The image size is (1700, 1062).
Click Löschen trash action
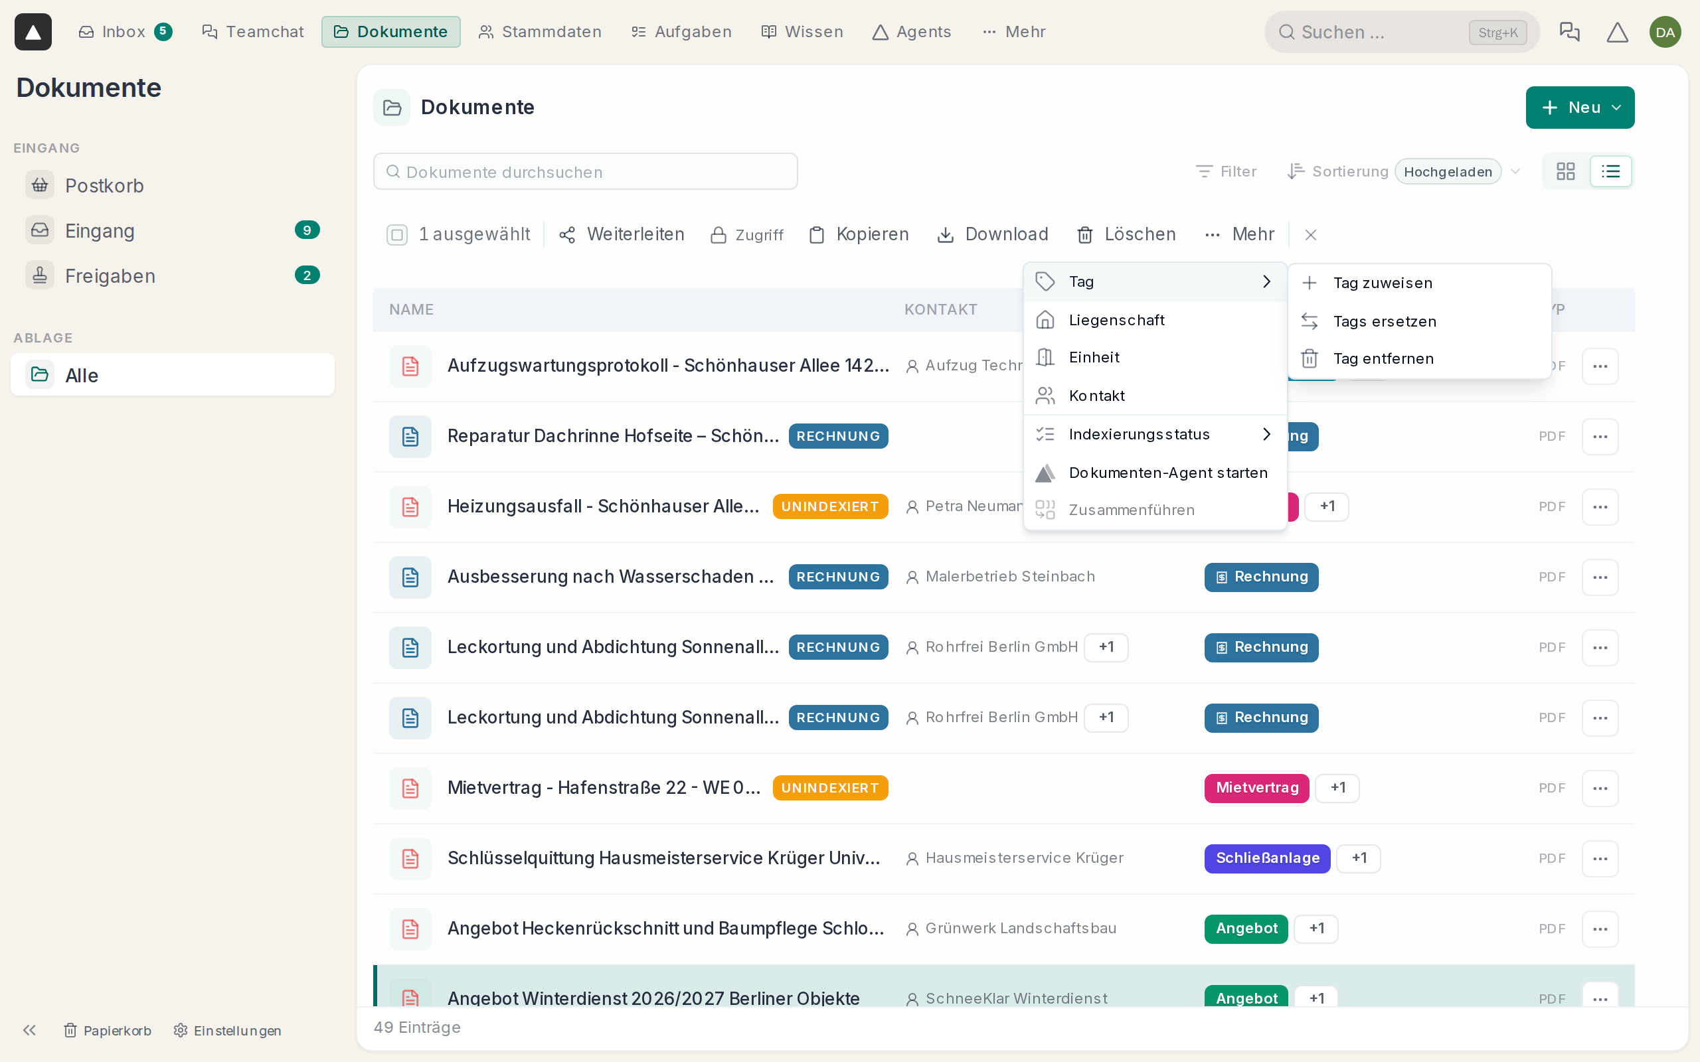[x=1126, y=234]
